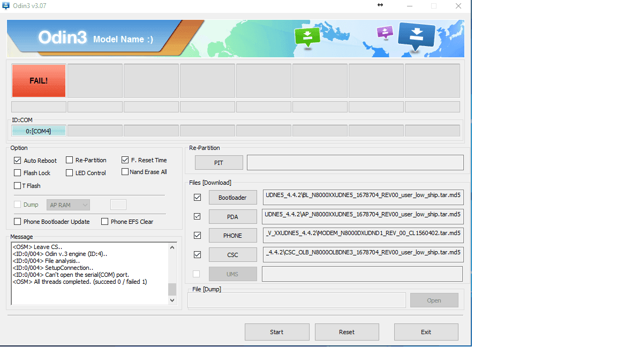Image resolution: width=617 pixels, height=347 pixels.
Task: Click the red FAIL! status box
Action: 39,81
